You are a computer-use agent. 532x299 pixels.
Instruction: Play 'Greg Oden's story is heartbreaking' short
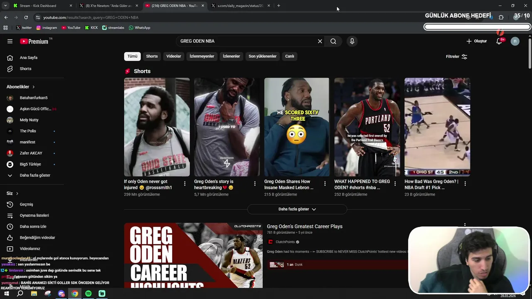click(227, 127)
